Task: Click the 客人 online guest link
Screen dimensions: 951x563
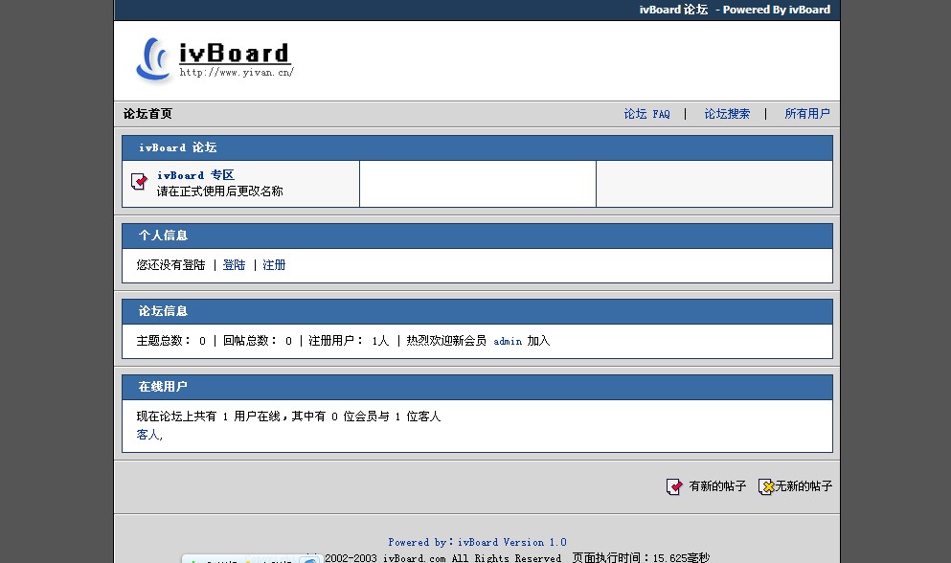Action: tap(149, 435)
